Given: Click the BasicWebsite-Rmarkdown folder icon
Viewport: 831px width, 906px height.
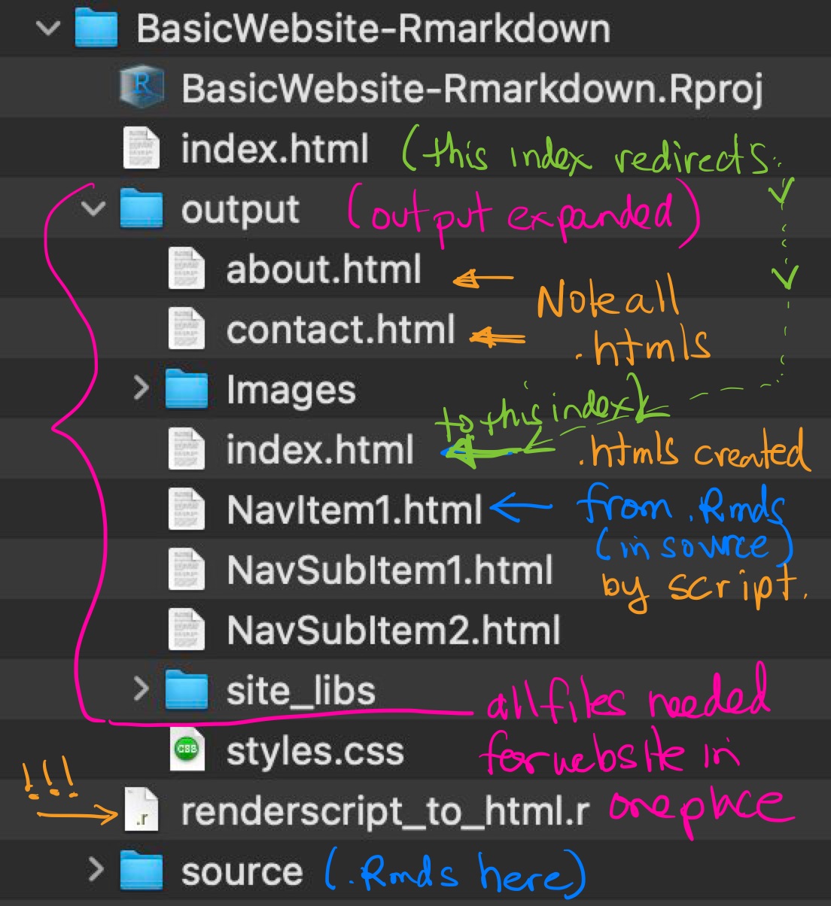Looking at the screenshot, I should [x=96, y=29].
